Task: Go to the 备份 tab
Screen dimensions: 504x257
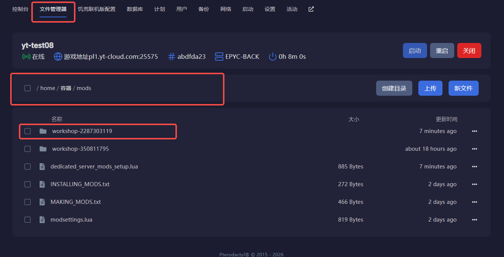Action: [204, 9]
